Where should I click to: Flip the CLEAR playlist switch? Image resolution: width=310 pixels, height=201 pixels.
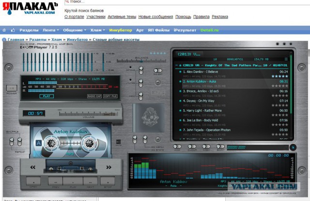click(x=192, y=147)
